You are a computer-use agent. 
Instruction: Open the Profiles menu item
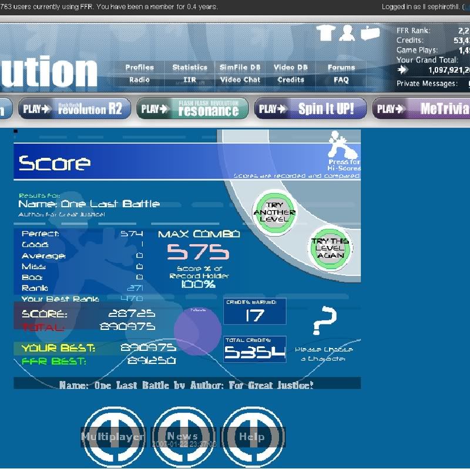click(x=139, y=68)
